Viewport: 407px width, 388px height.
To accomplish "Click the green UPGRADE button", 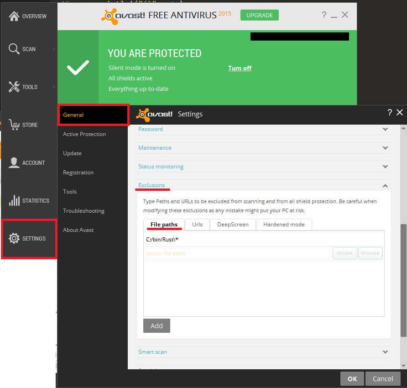I will 260,15.
